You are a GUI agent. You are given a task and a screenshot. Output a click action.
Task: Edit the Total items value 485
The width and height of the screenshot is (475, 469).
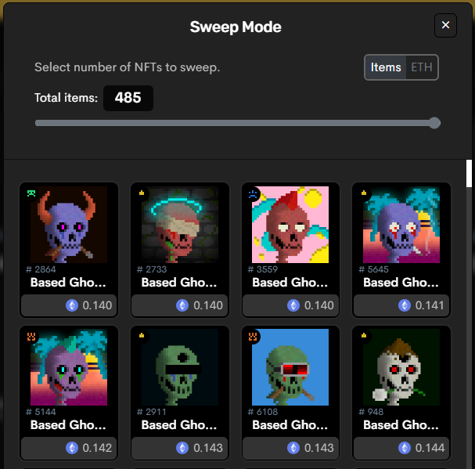[128, 98]
